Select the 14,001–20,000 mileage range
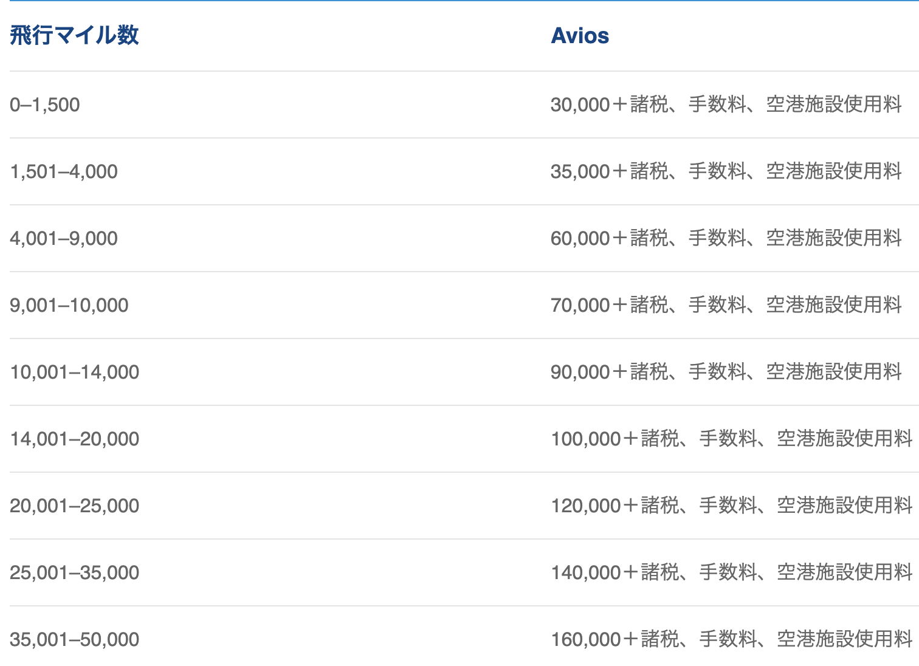Screen dimensions: 919x666 pos(75,439)
